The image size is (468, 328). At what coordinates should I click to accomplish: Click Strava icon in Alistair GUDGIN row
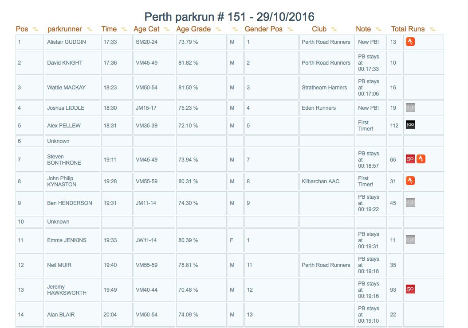tap(410, 42)
